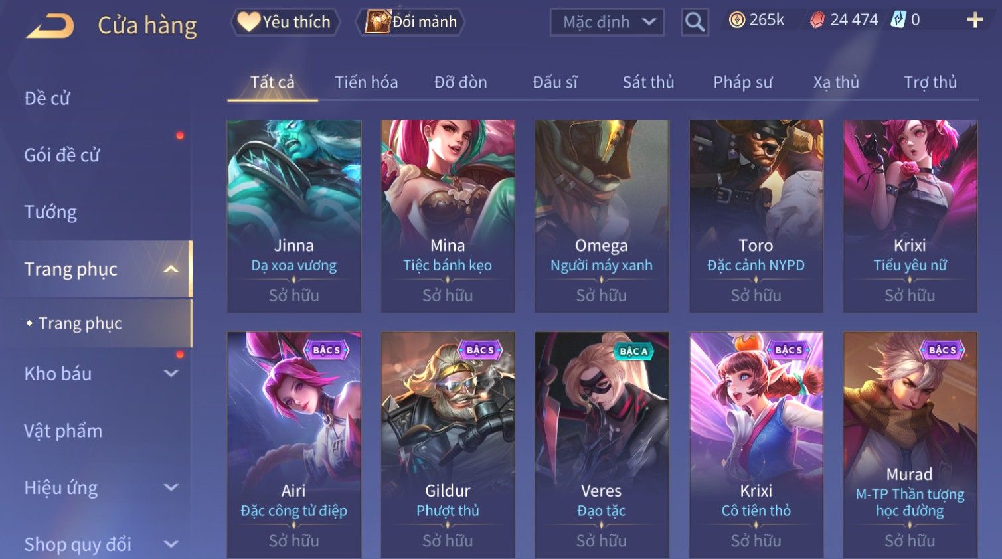The height and width of the screenshot is (559, 1002).
Task: Click the gold coin icon showing 265k
Action: [736, 20]
